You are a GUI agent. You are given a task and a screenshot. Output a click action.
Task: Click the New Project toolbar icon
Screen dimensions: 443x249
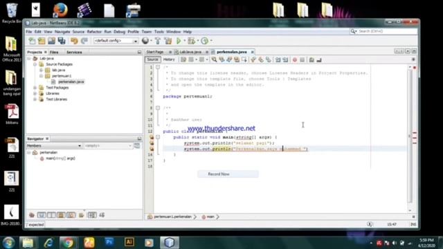pos(42,41)
